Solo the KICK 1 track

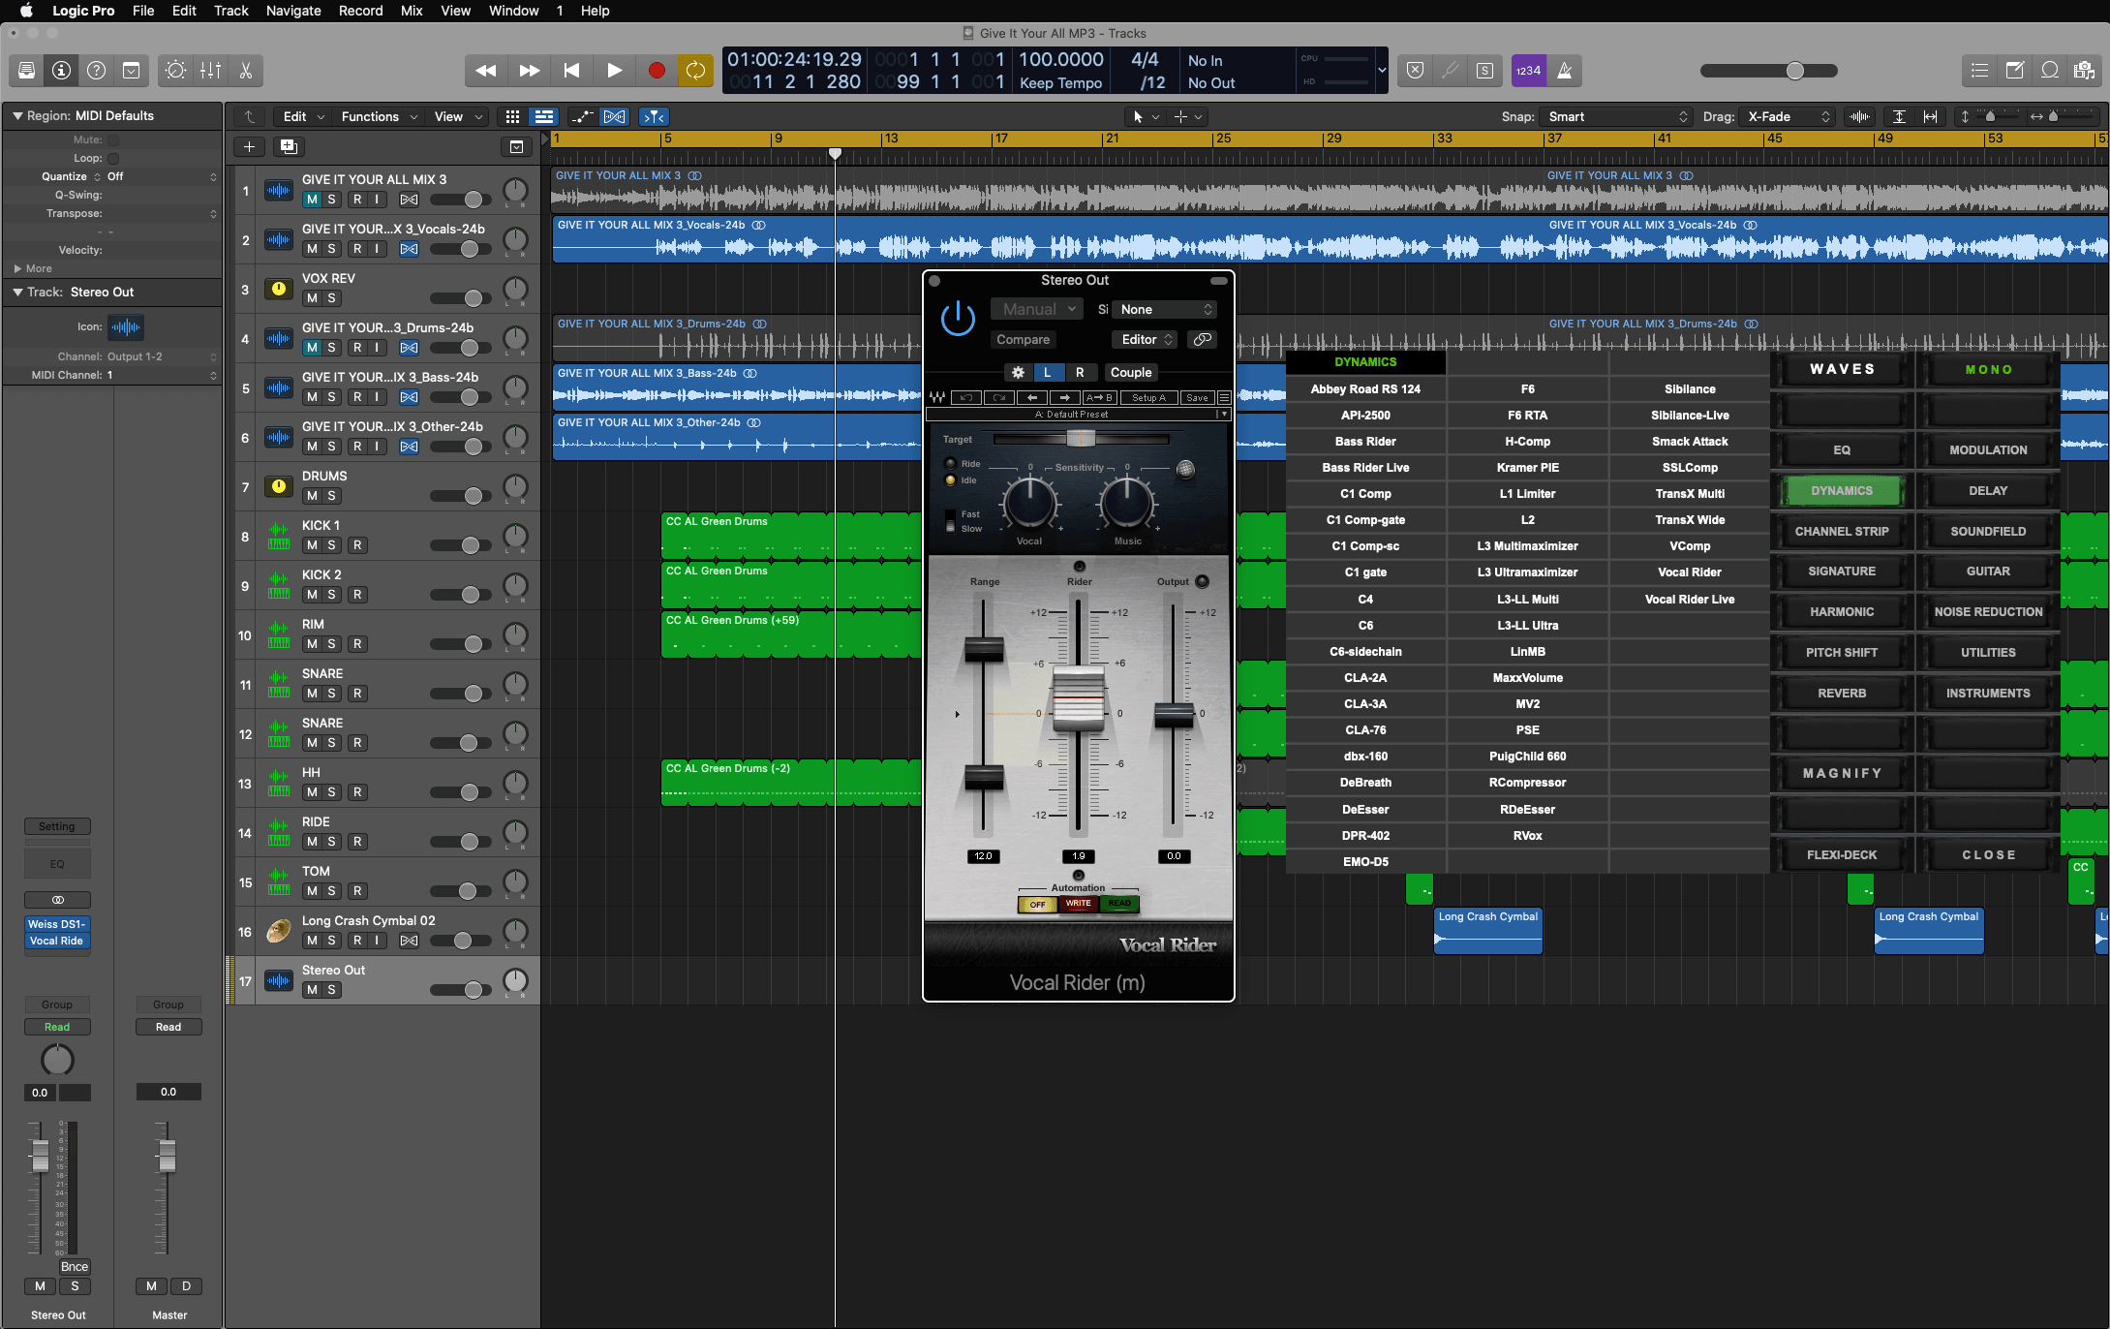[x=332, y=545]
